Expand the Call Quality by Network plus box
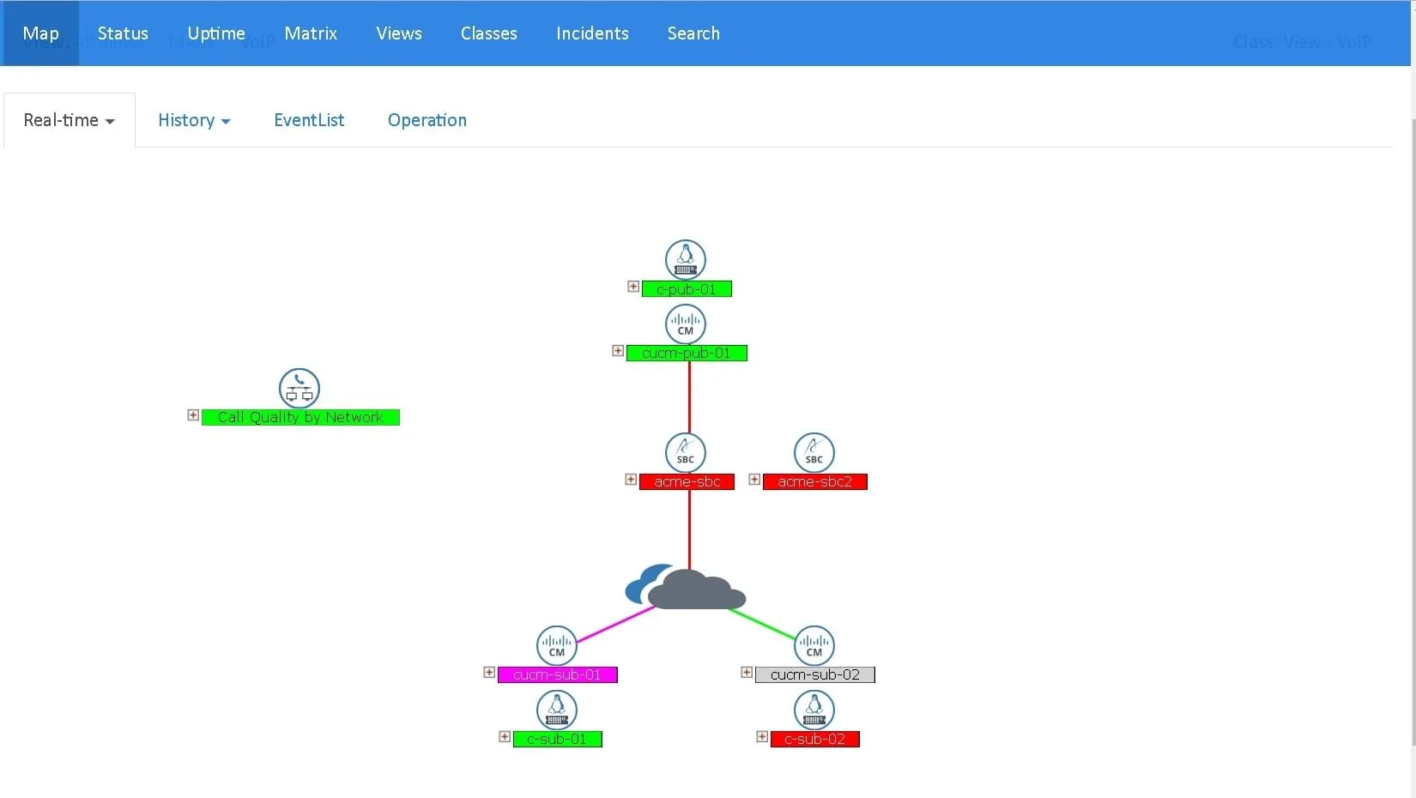 tap(192, 414)
